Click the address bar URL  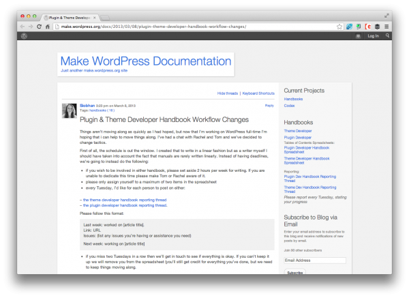pyautogui.click(x=153, y=27)
